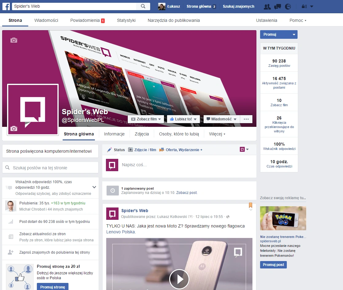The image size is (343, 290).
Task: Click the pencil Status icon
Action: 109,150
